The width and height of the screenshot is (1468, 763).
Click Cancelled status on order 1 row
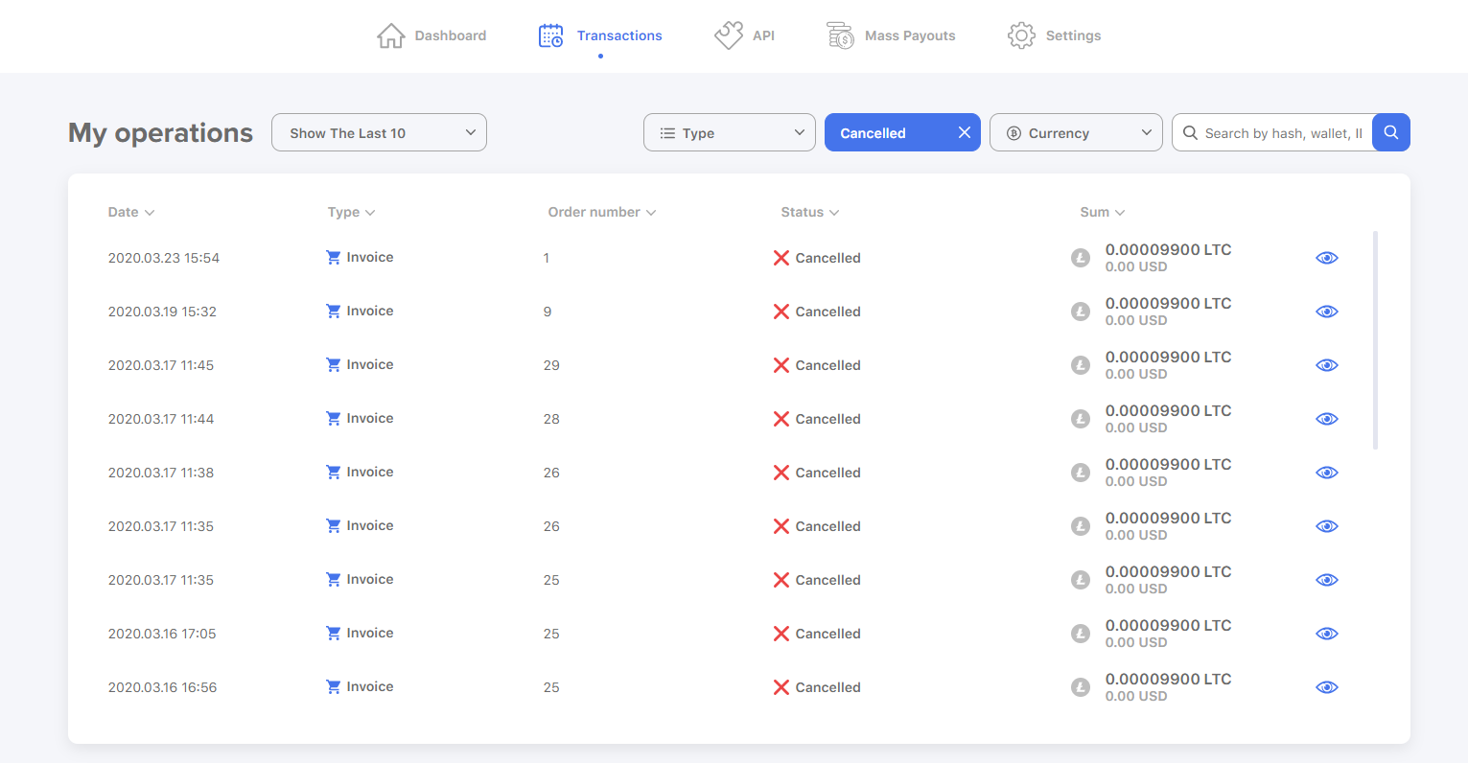point(828,258)
